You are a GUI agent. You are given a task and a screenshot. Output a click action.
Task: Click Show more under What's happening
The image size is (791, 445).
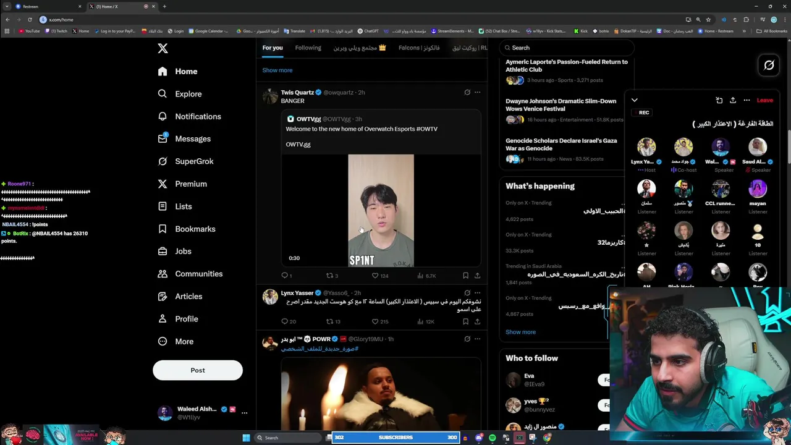click(x=521, y=332)
